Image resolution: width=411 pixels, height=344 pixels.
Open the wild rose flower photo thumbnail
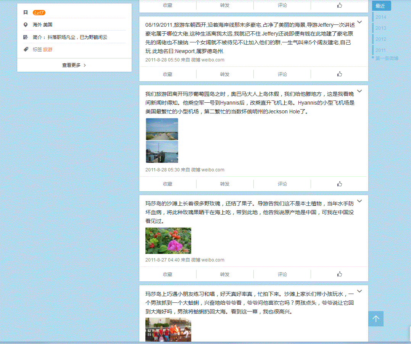168,241
